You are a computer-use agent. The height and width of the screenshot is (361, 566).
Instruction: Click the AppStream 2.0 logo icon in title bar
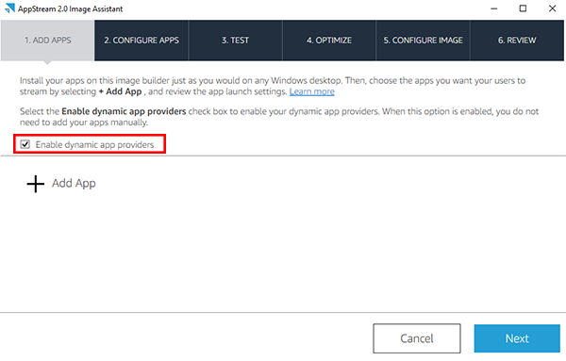click(9, 8)
